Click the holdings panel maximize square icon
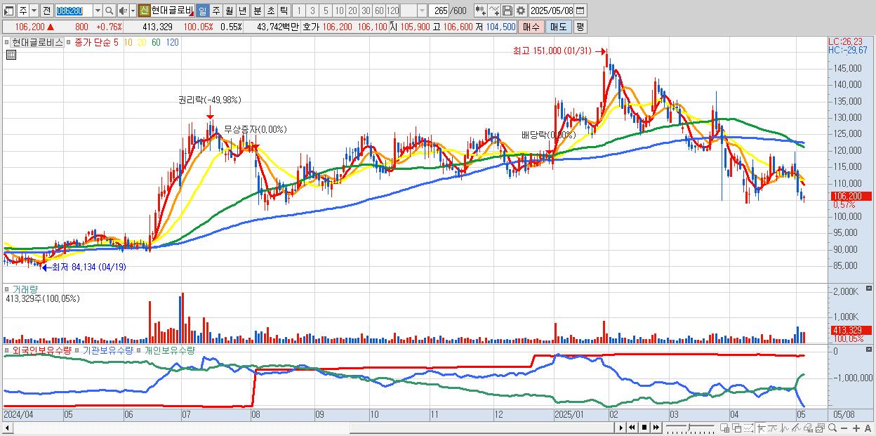The height and width of the screenshot is (436, 876). coord(870,350)
